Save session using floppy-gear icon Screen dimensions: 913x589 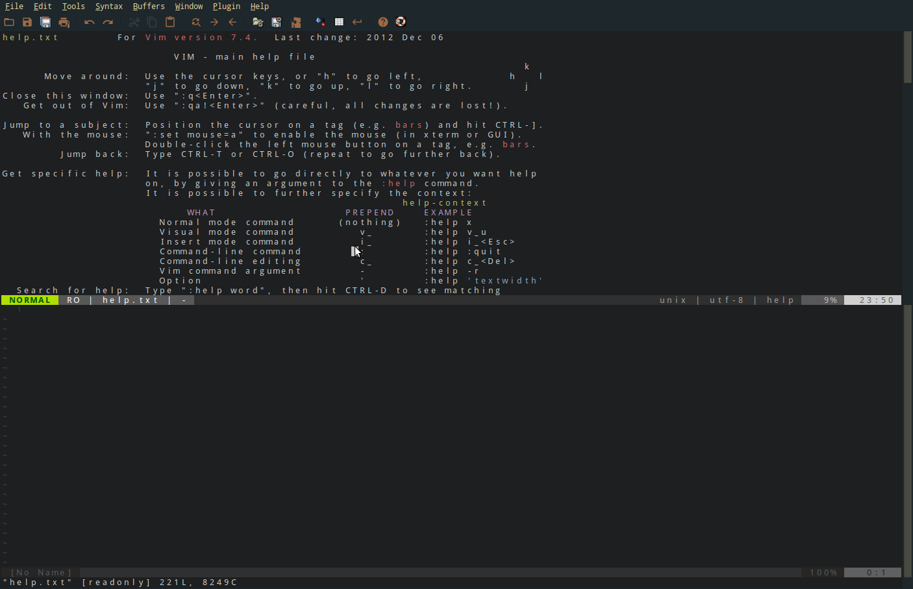(x=277, y=22)
